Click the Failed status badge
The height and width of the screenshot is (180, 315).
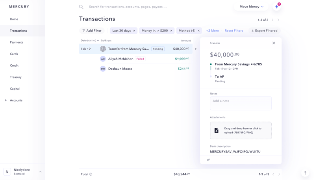click(x=140, y=59)
